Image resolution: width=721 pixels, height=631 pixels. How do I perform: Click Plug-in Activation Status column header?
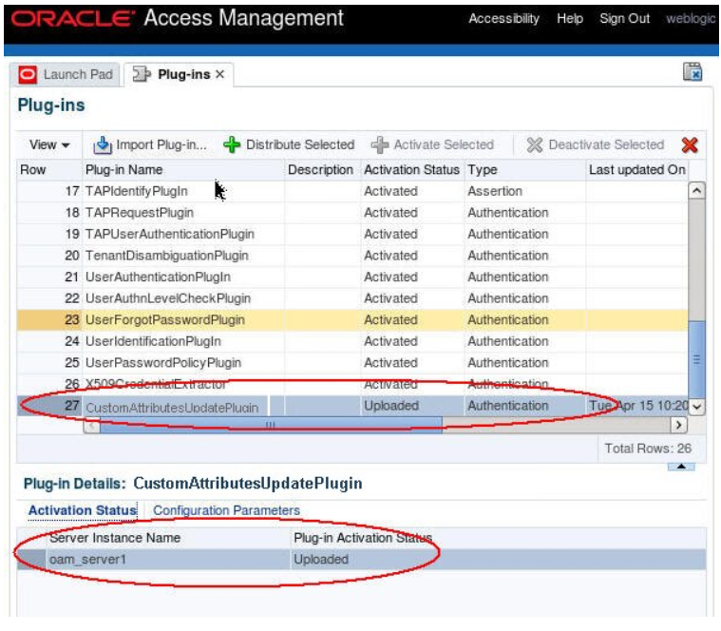[x=362, y=538]
